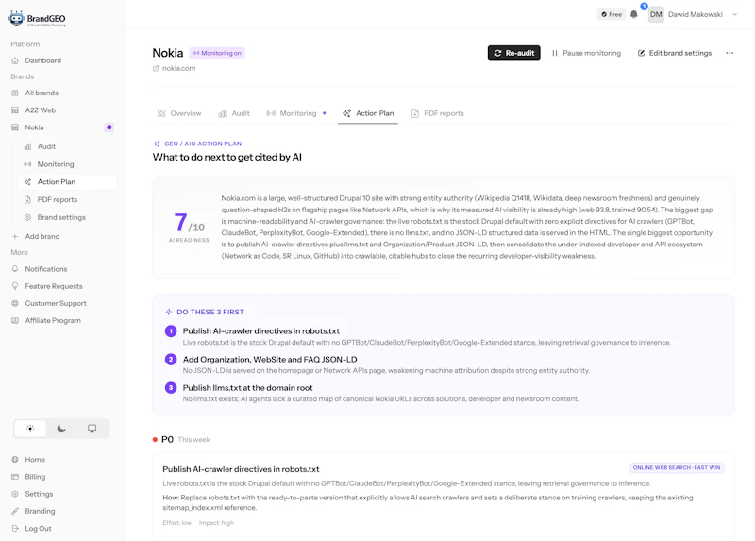
Task: Click the Free plan badge
Action: 611,14
